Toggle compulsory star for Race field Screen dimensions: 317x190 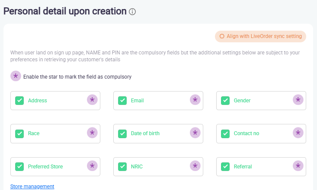[92, 133]
